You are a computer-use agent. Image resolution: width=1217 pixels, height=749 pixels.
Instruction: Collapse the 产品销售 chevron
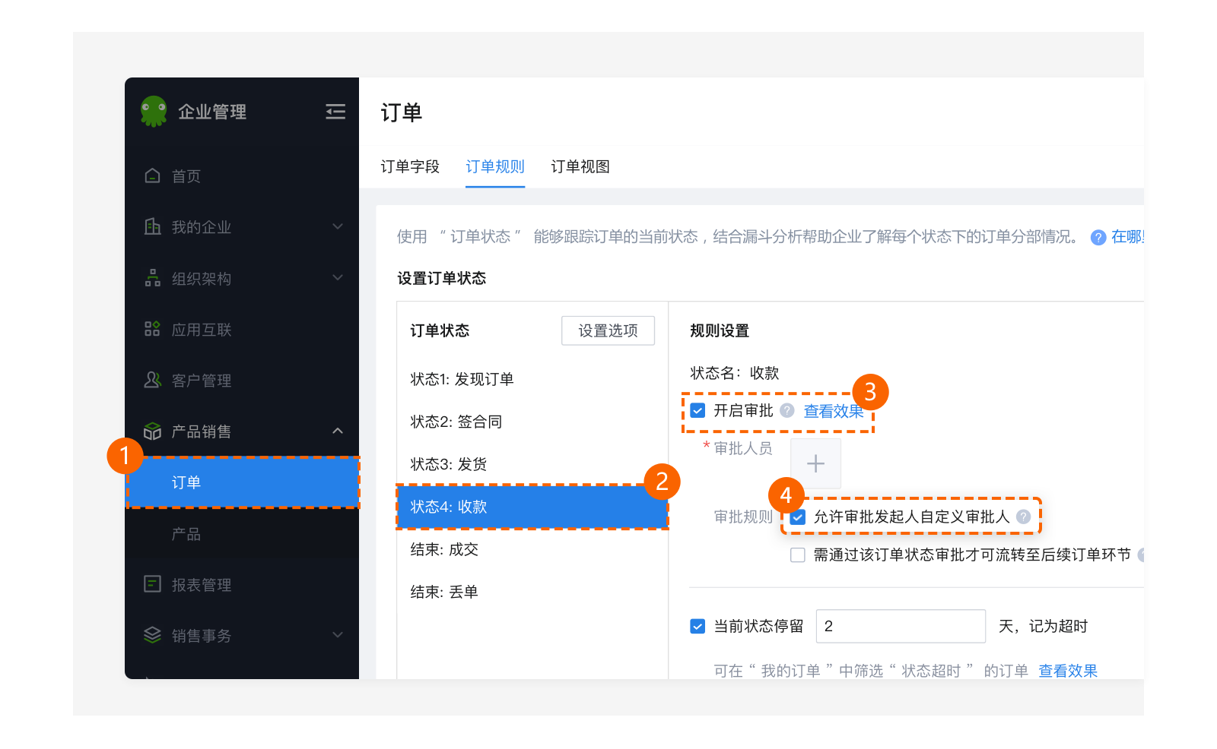338,431
